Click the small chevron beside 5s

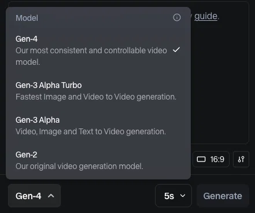tap(183, 196)
